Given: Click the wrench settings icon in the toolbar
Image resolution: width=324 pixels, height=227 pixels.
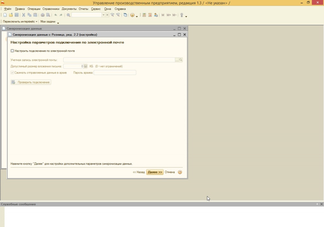Looking at the screenshot, I should click(x=182, y=15).
